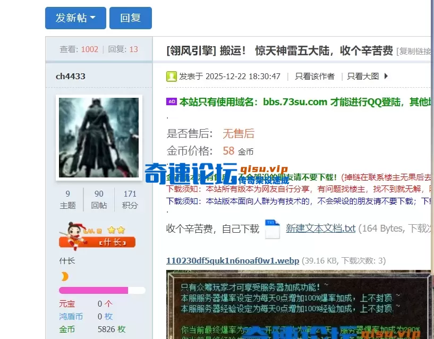View the user's 9 主题 threads
The height and width of the screenshot is (339, 434).
point(68,199)
